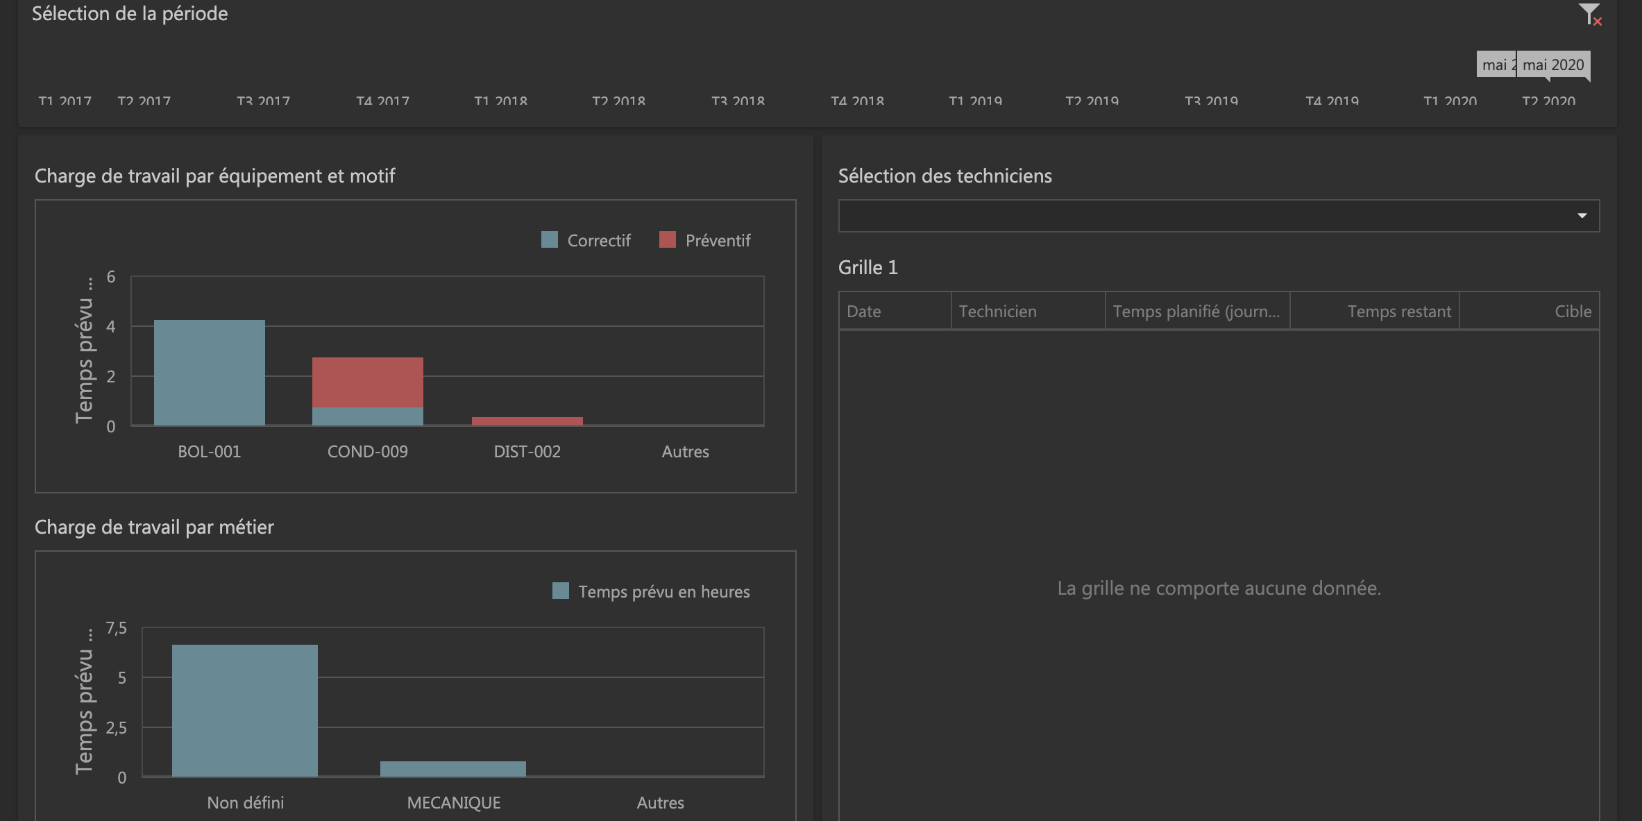This screenshot has width=1642, height=821.
Task: Open the technician selection dropdown
Action: pos(1219,216)
